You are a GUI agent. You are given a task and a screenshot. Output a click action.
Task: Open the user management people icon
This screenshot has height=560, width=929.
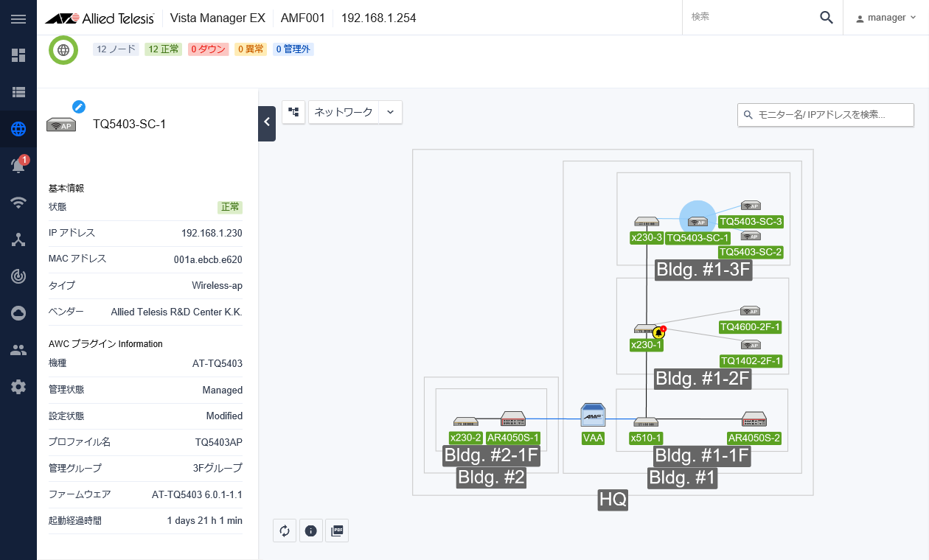click(18, 350)
